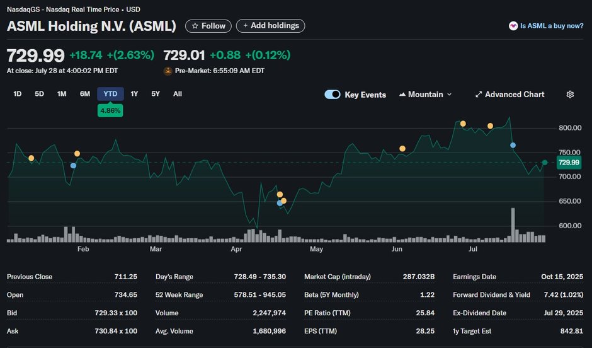
Task: Click EPS (TTM) value 28.25
Action: (x=425, y=331)
